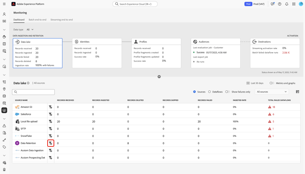Click the 2.06 K failed dataflow runs link
Image resolution: width=305 pixels, height=174 pixels.
pos(286,52)
